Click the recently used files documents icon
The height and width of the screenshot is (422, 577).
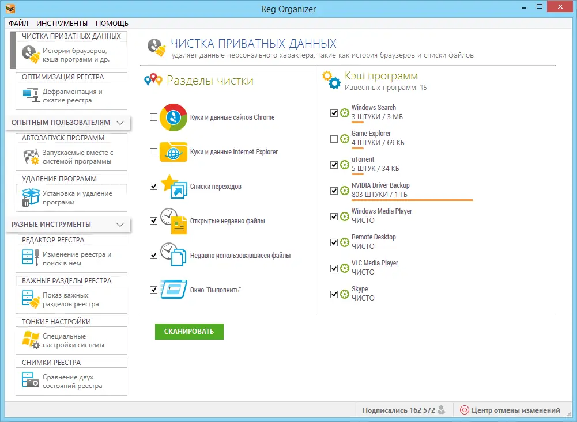click(174, 254)
